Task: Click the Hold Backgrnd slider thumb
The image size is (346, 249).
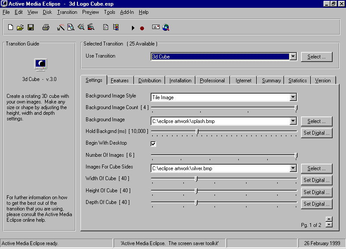Action: pyautogui.click(x=197, y=132)
